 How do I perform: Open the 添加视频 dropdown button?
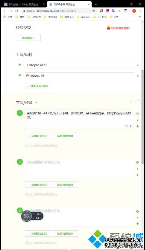point(28,38)
